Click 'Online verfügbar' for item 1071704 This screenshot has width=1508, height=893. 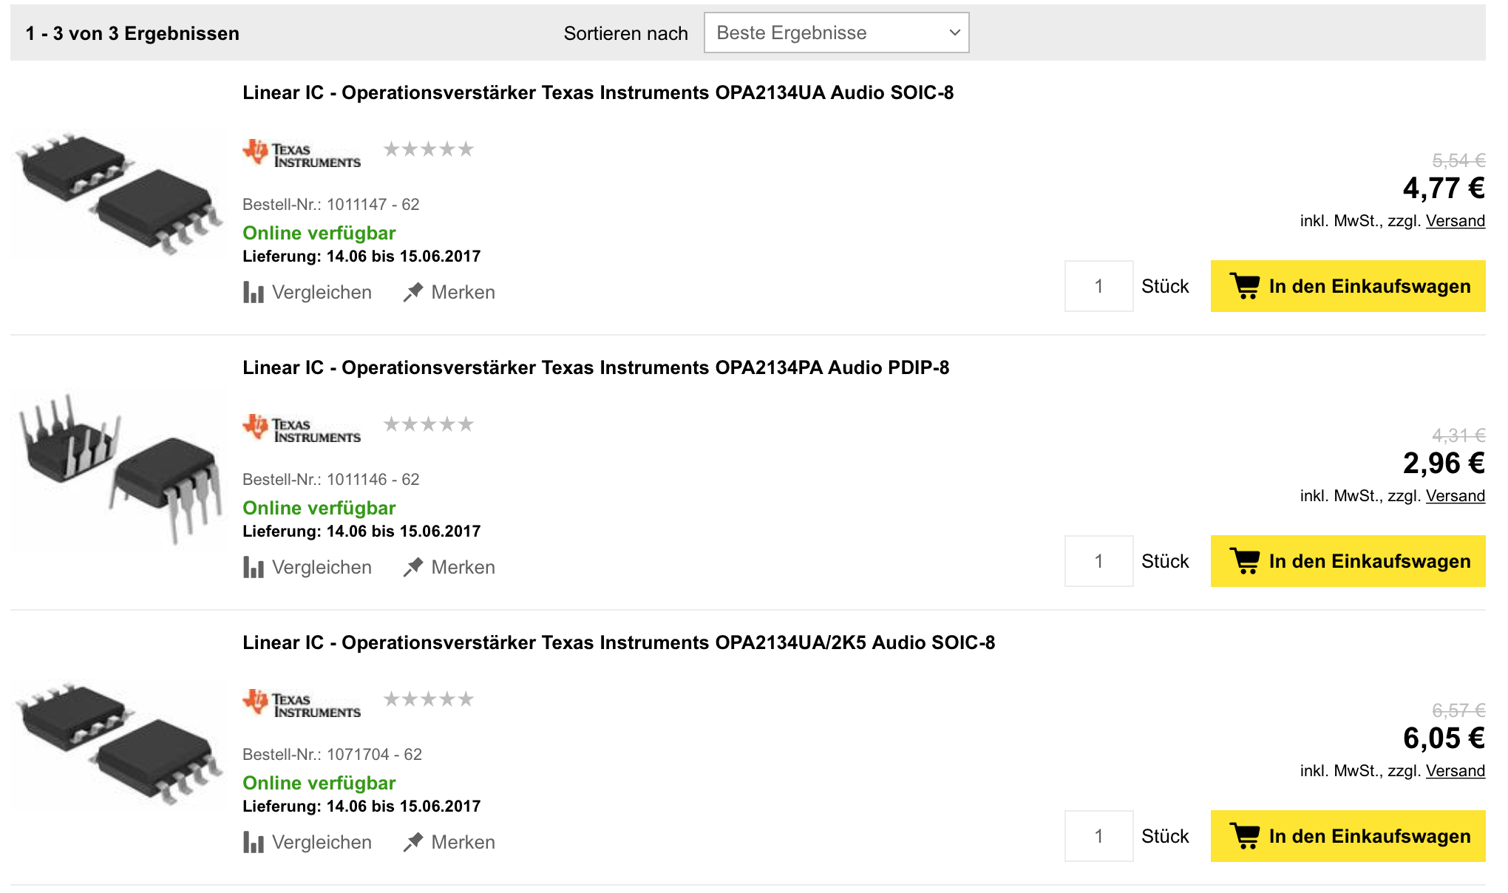click(319, 784)
